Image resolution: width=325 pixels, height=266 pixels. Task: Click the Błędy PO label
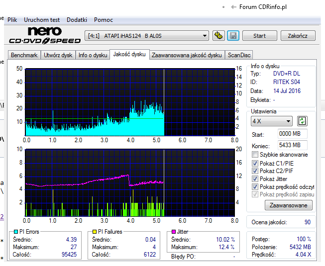pyautogui.click(x=183, y=257)
